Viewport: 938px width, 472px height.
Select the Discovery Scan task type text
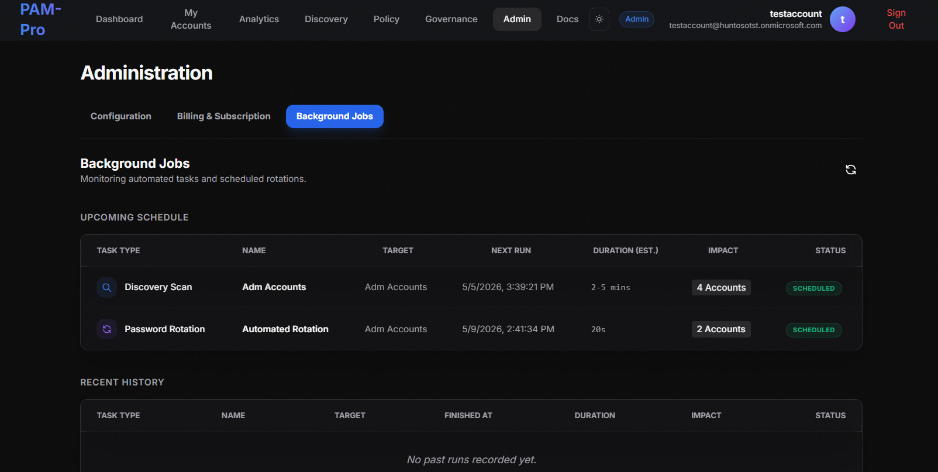[158, 287]
